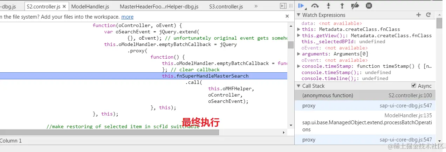Image resolution: width=446 pixels, height=152 pixels.
Task: Collapse the Call Stack section
Action: 299,86
